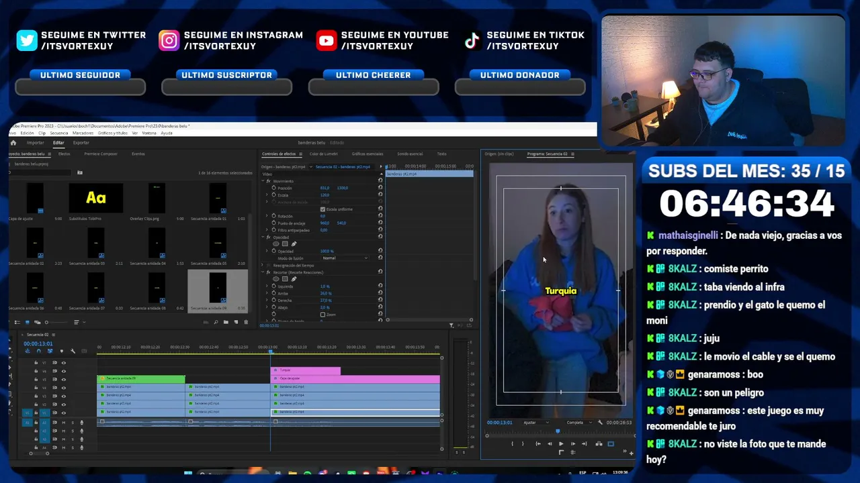The height and width of the screenshot is (483, 860).
Task: Open Modo de fusión Normal dropdown
Action: (345, 258)
